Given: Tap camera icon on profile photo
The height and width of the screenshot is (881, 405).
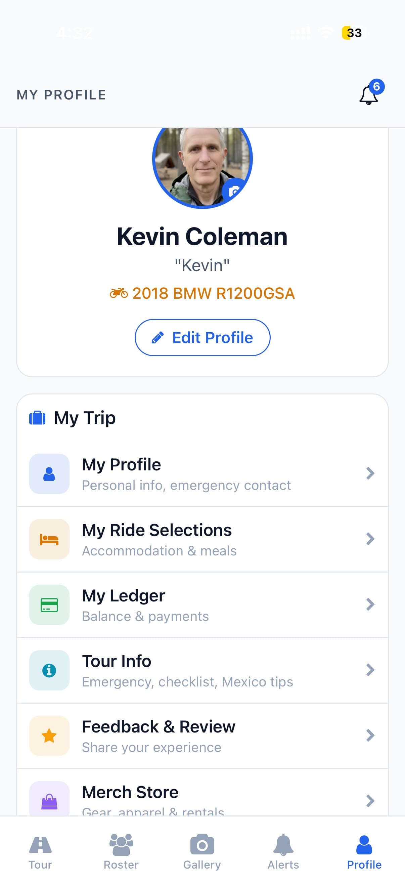Looking at the screenshot, I should 234,191.
